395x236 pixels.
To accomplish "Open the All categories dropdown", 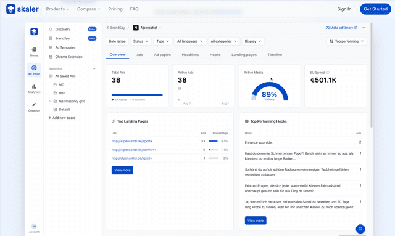I will pyautogui.click(x=223, y=41).
